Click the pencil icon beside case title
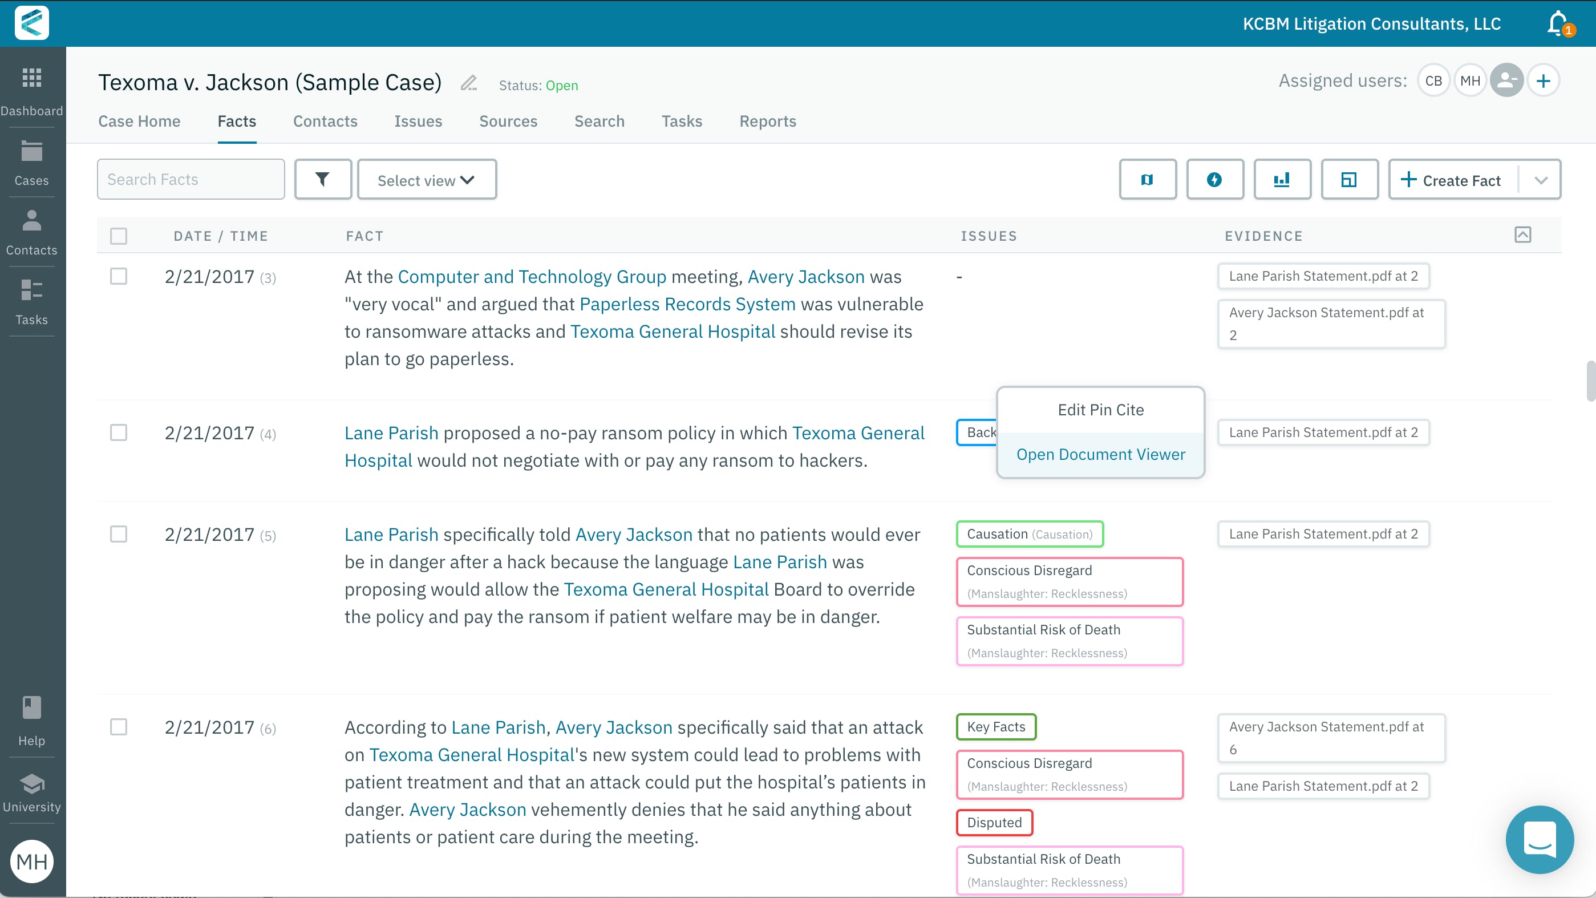Image resolution: width=1596 pixels, height=898 pixels. point(468,83)
